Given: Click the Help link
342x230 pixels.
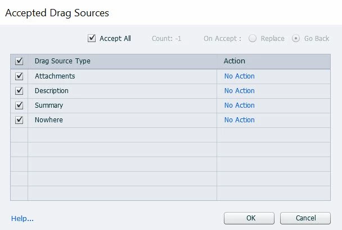Looking at the screenshot, I should pos(22,218).
